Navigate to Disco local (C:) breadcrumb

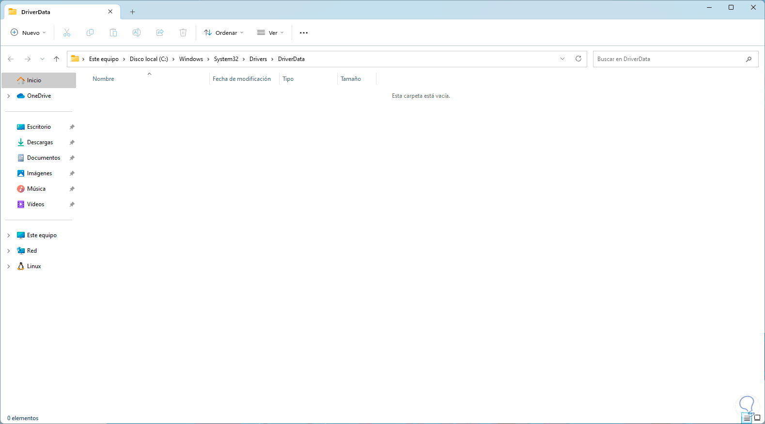149,59
